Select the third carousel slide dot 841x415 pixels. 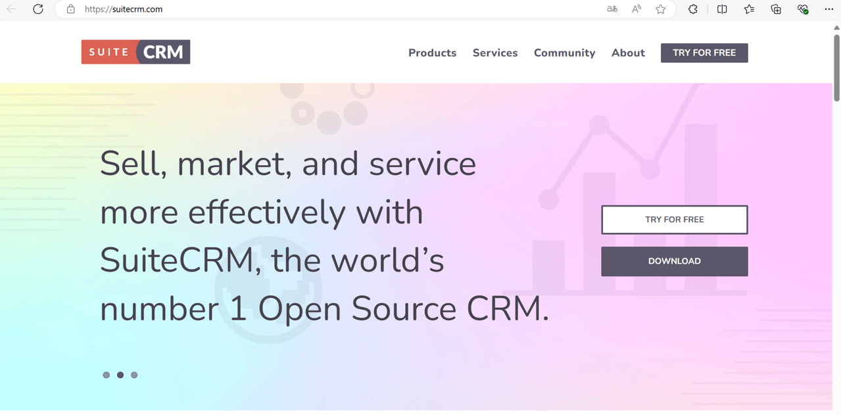point(134,375)
